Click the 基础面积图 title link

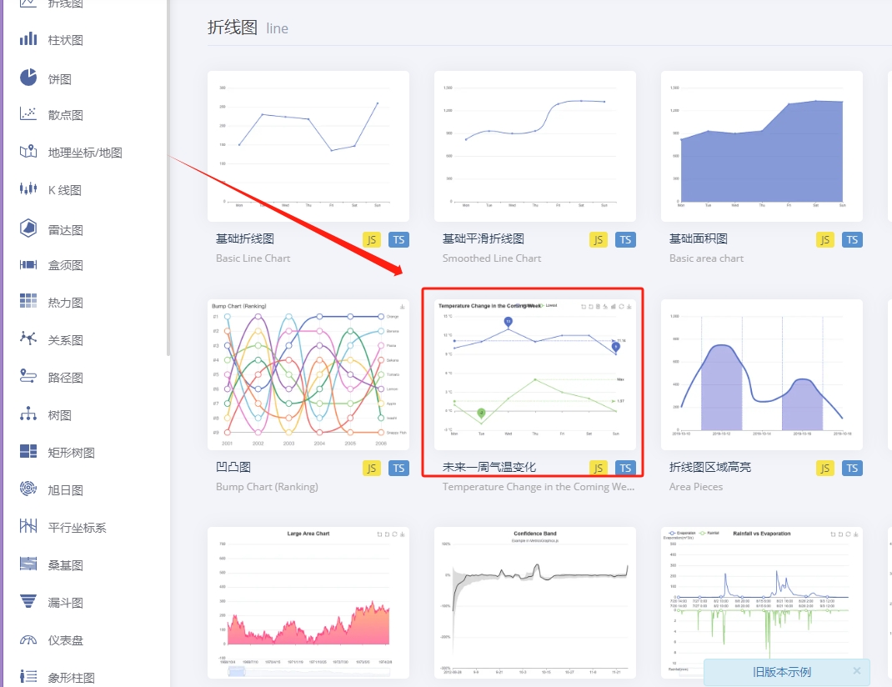[x=699, y=238]
